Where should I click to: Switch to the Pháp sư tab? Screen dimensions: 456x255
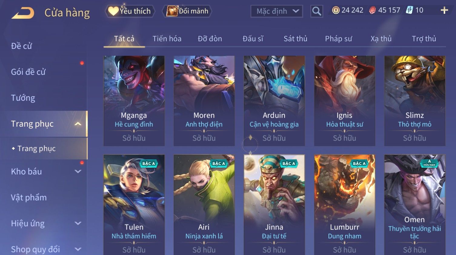tap(338, 39)
